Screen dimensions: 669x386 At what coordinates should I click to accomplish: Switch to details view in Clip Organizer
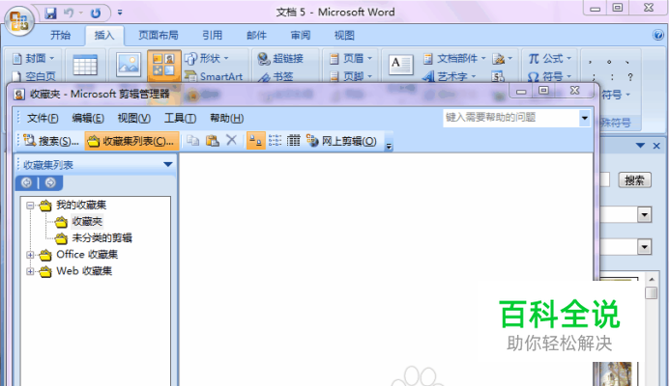click(294, 141)
